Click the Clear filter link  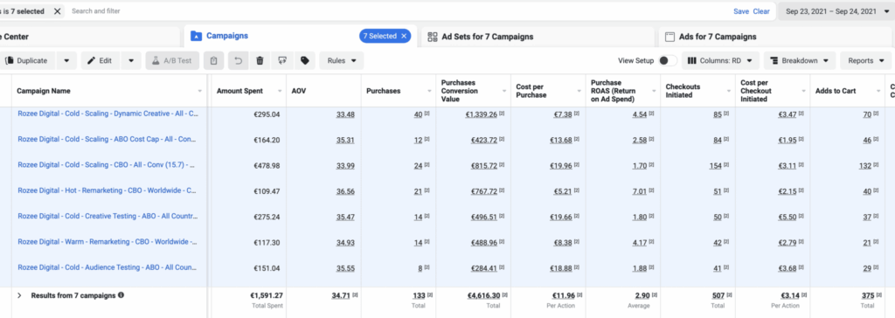pyautogui.click(x=761, y=11)
